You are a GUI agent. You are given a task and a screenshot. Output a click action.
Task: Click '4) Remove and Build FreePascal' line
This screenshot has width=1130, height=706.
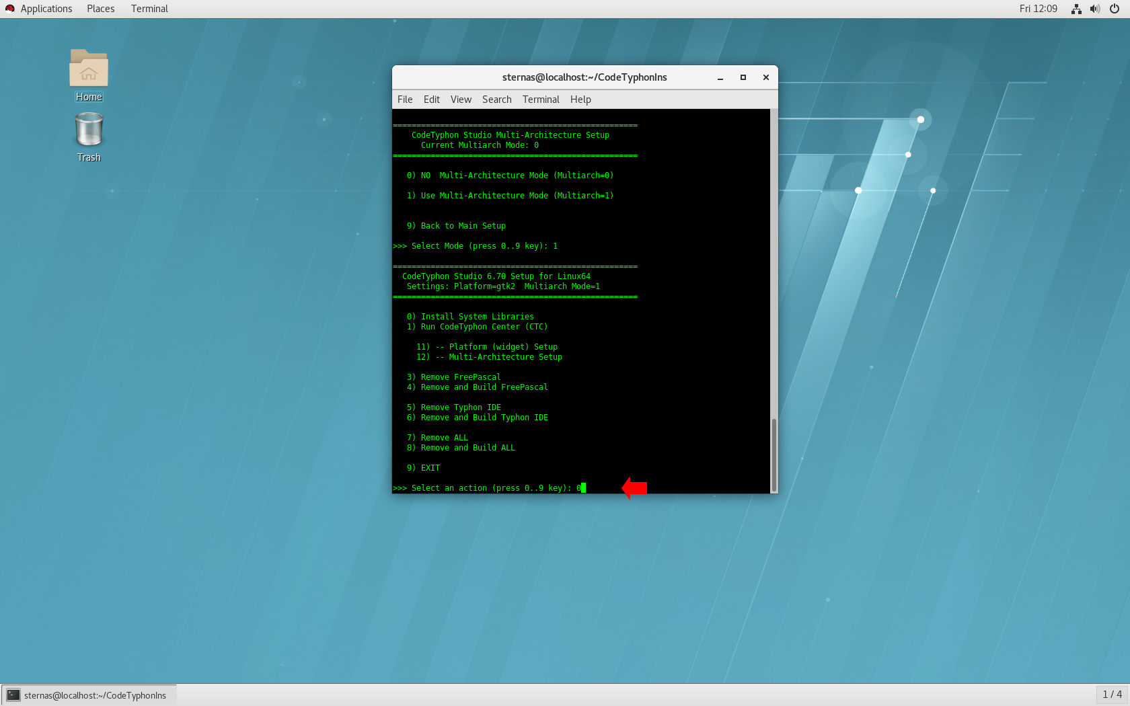coord(478,387)
